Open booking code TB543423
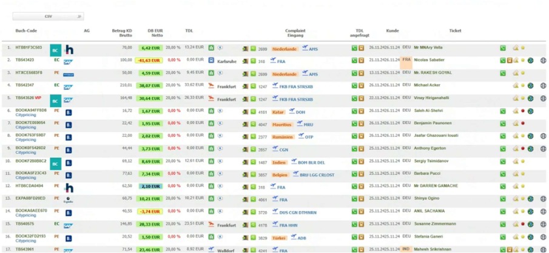Viewport: 549px width, 253px height. [x=24, y=60]
